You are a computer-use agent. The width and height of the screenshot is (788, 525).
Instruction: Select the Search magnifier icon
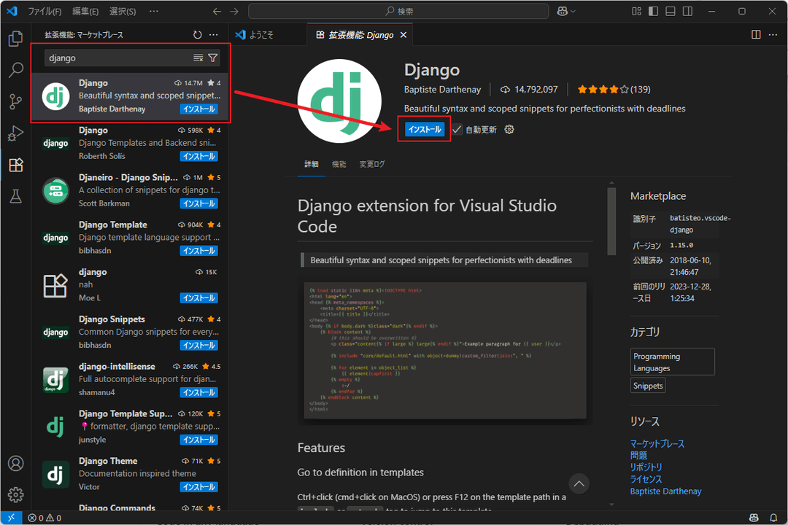coord(15,70)
